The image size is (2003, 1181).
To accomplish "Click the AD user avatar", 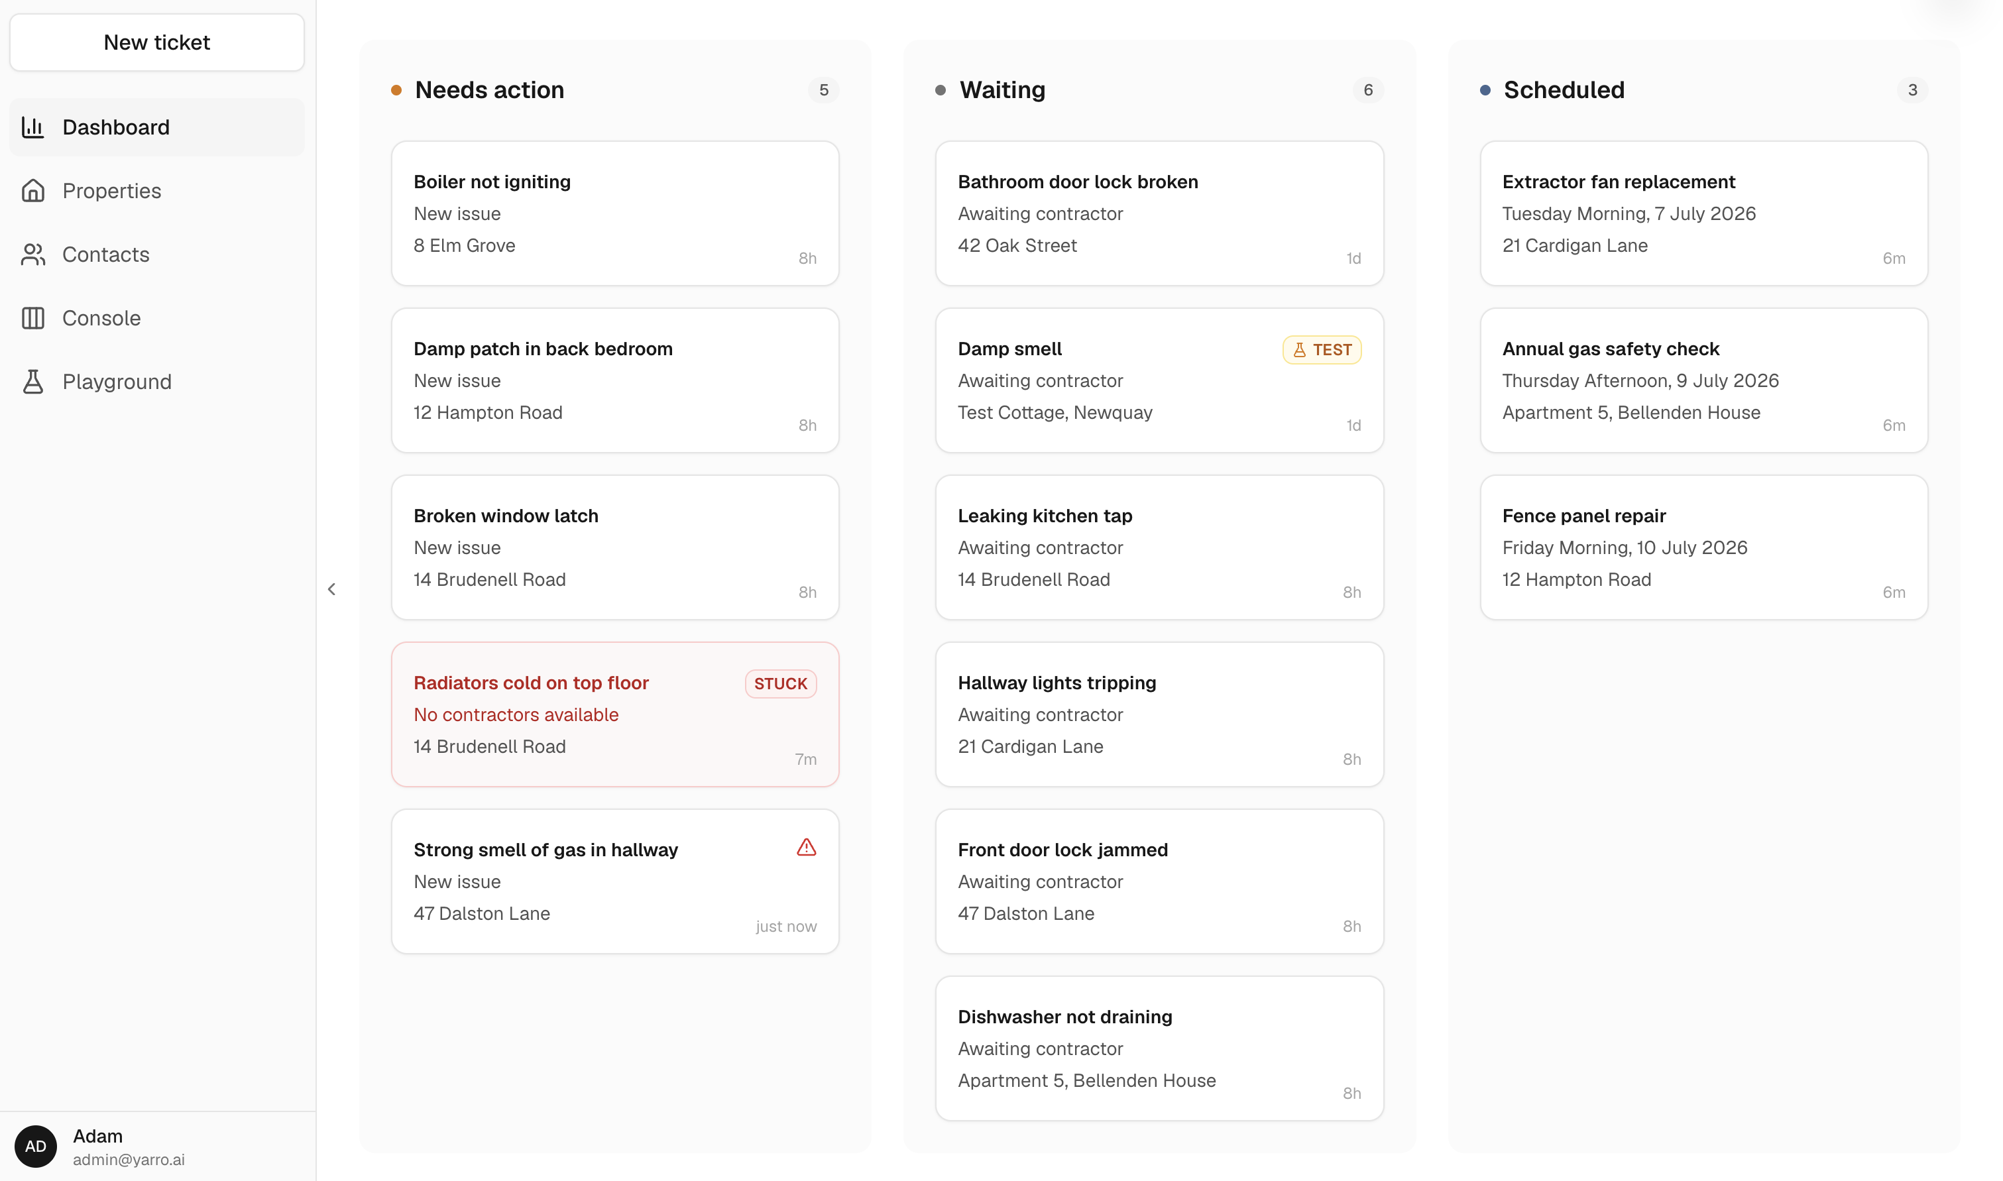I will pyautogui.click(x=36, y=1146).
